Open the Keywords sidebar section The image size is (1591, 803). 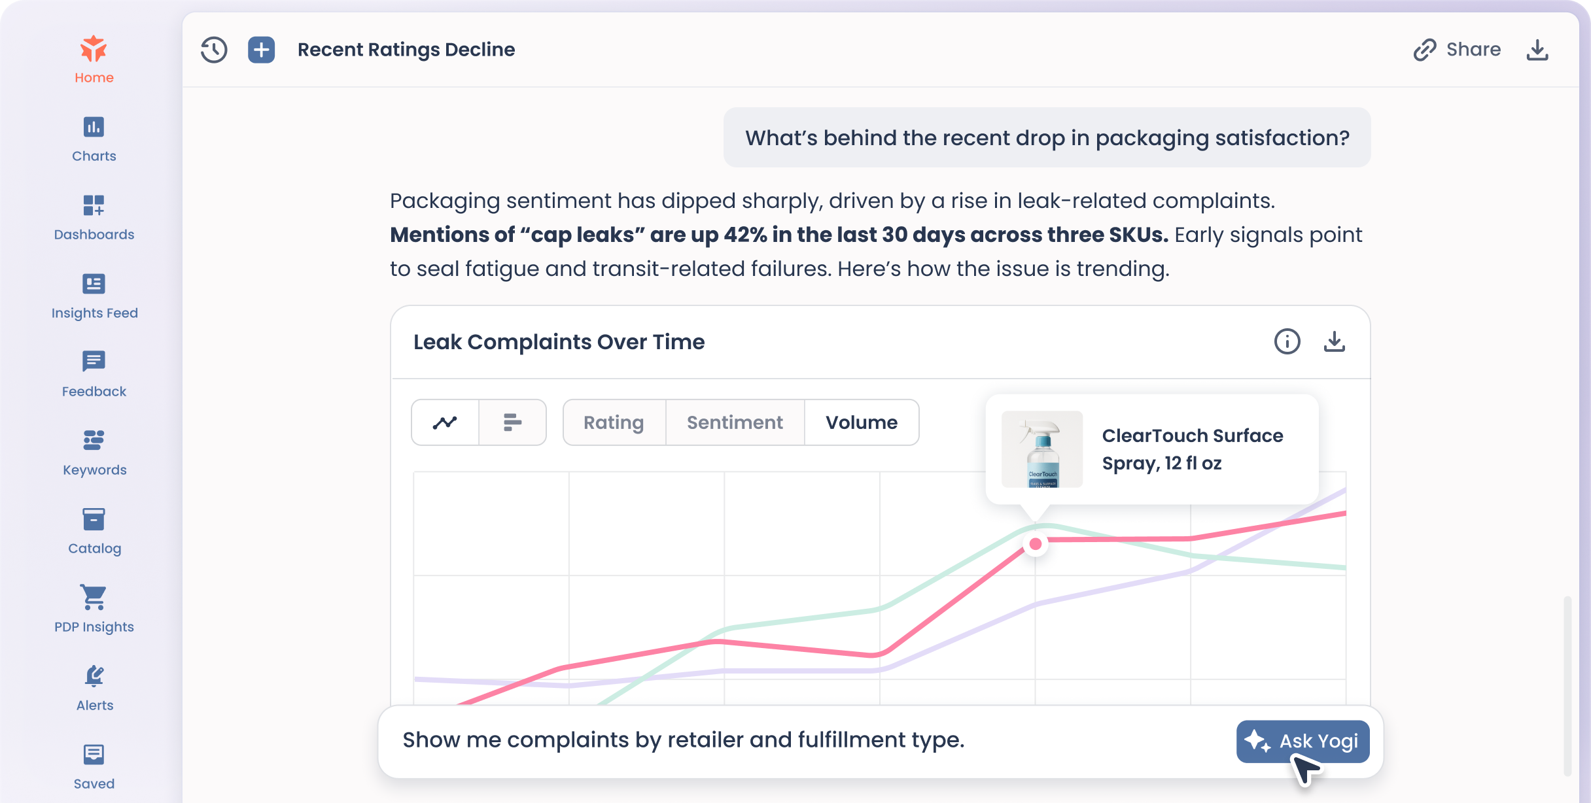click(x=94, y=453)
